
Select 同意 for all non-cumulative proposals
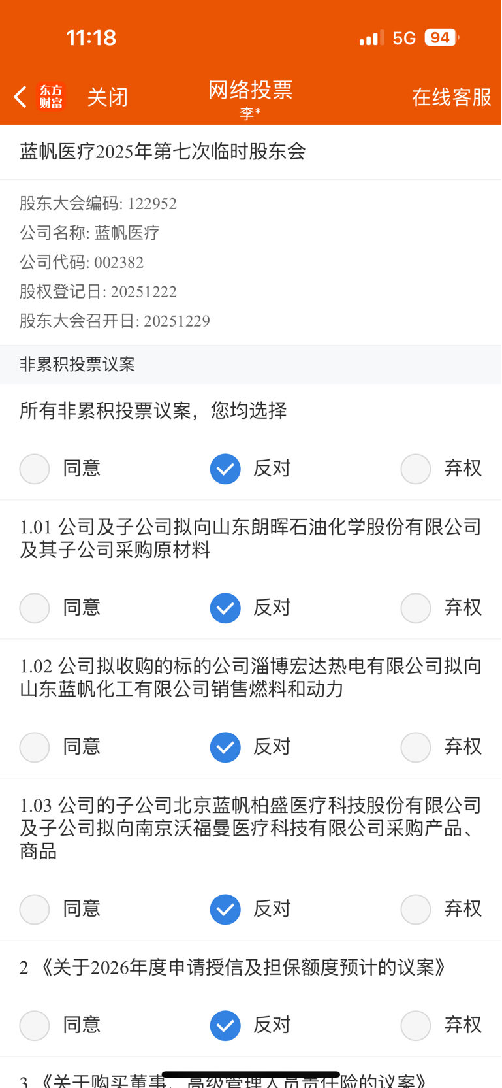click(x=35, y=469)
